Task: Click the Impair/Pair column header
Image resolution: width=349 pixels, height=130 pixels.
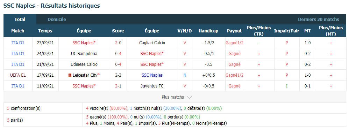Action: [287, 31]
